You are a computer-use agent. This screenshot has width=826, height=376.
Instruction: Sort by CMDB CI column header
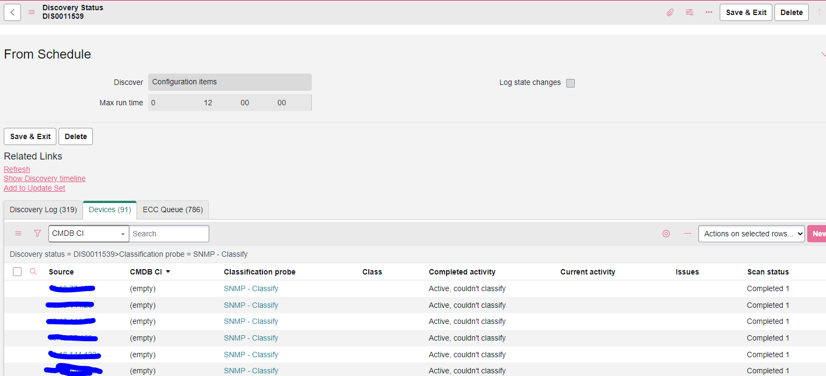[146, 272]
